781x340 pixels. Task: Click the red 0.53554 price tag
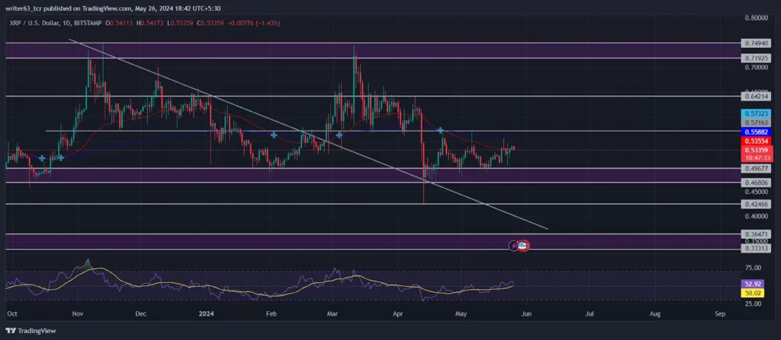tap(756, 141)
